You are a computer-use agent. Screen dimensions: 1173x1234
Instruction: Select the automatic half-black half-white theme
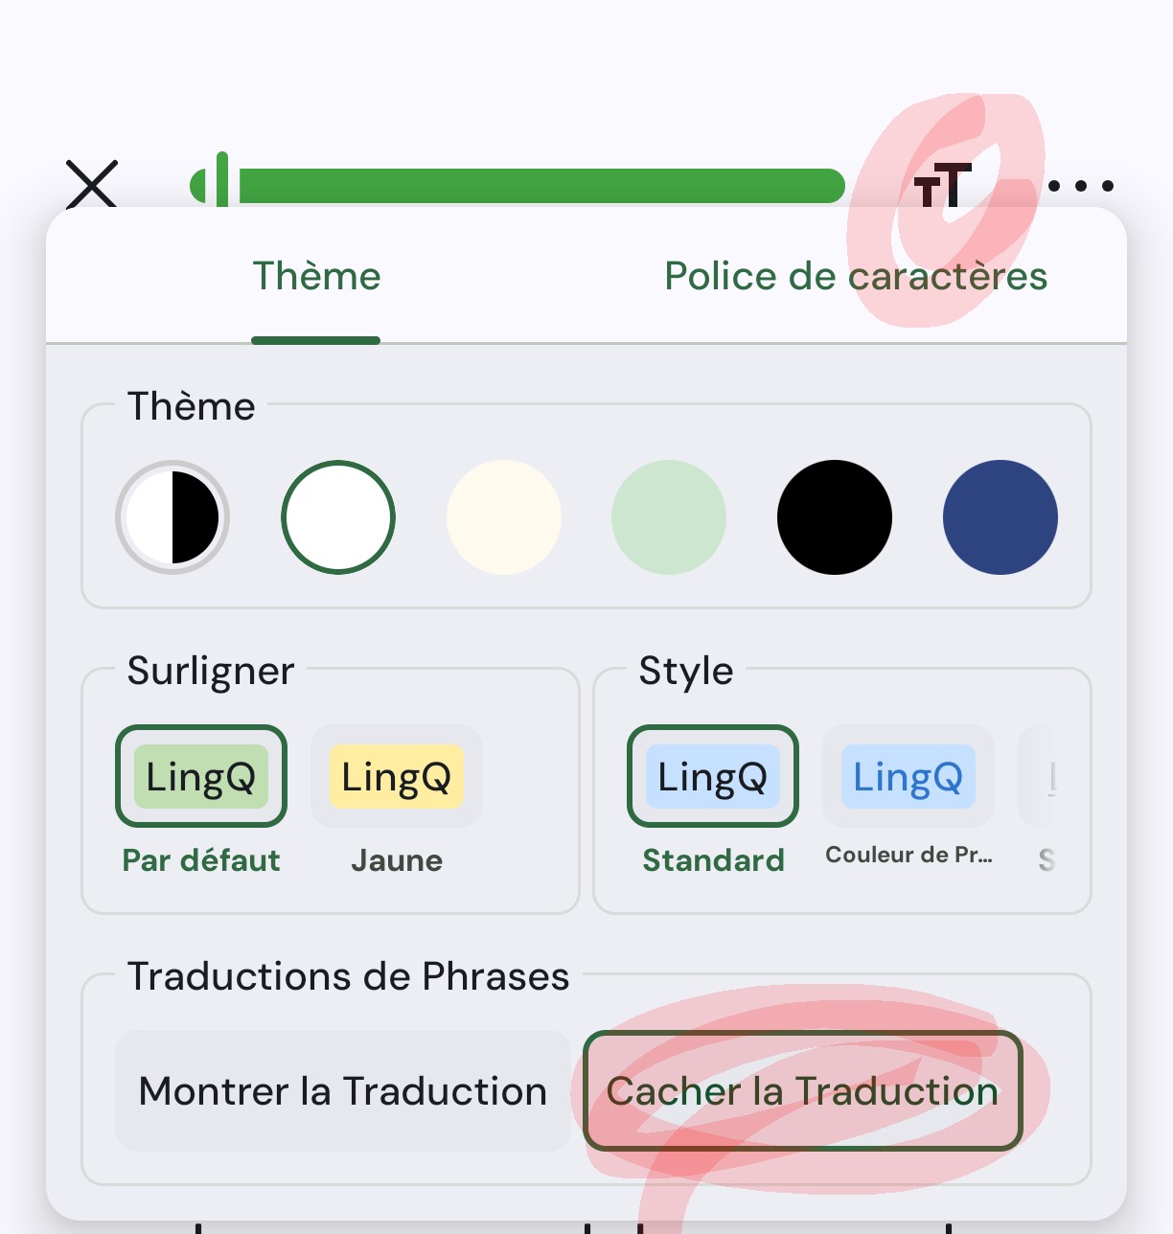[x=172, y=517]
